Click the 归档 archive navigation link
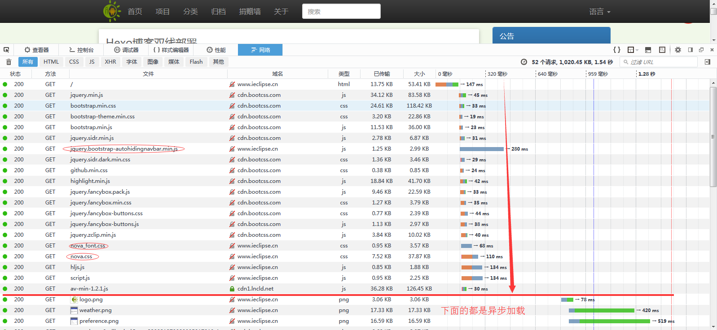The width and height of the screenshot is (717, 330). [x=218, y=12]
